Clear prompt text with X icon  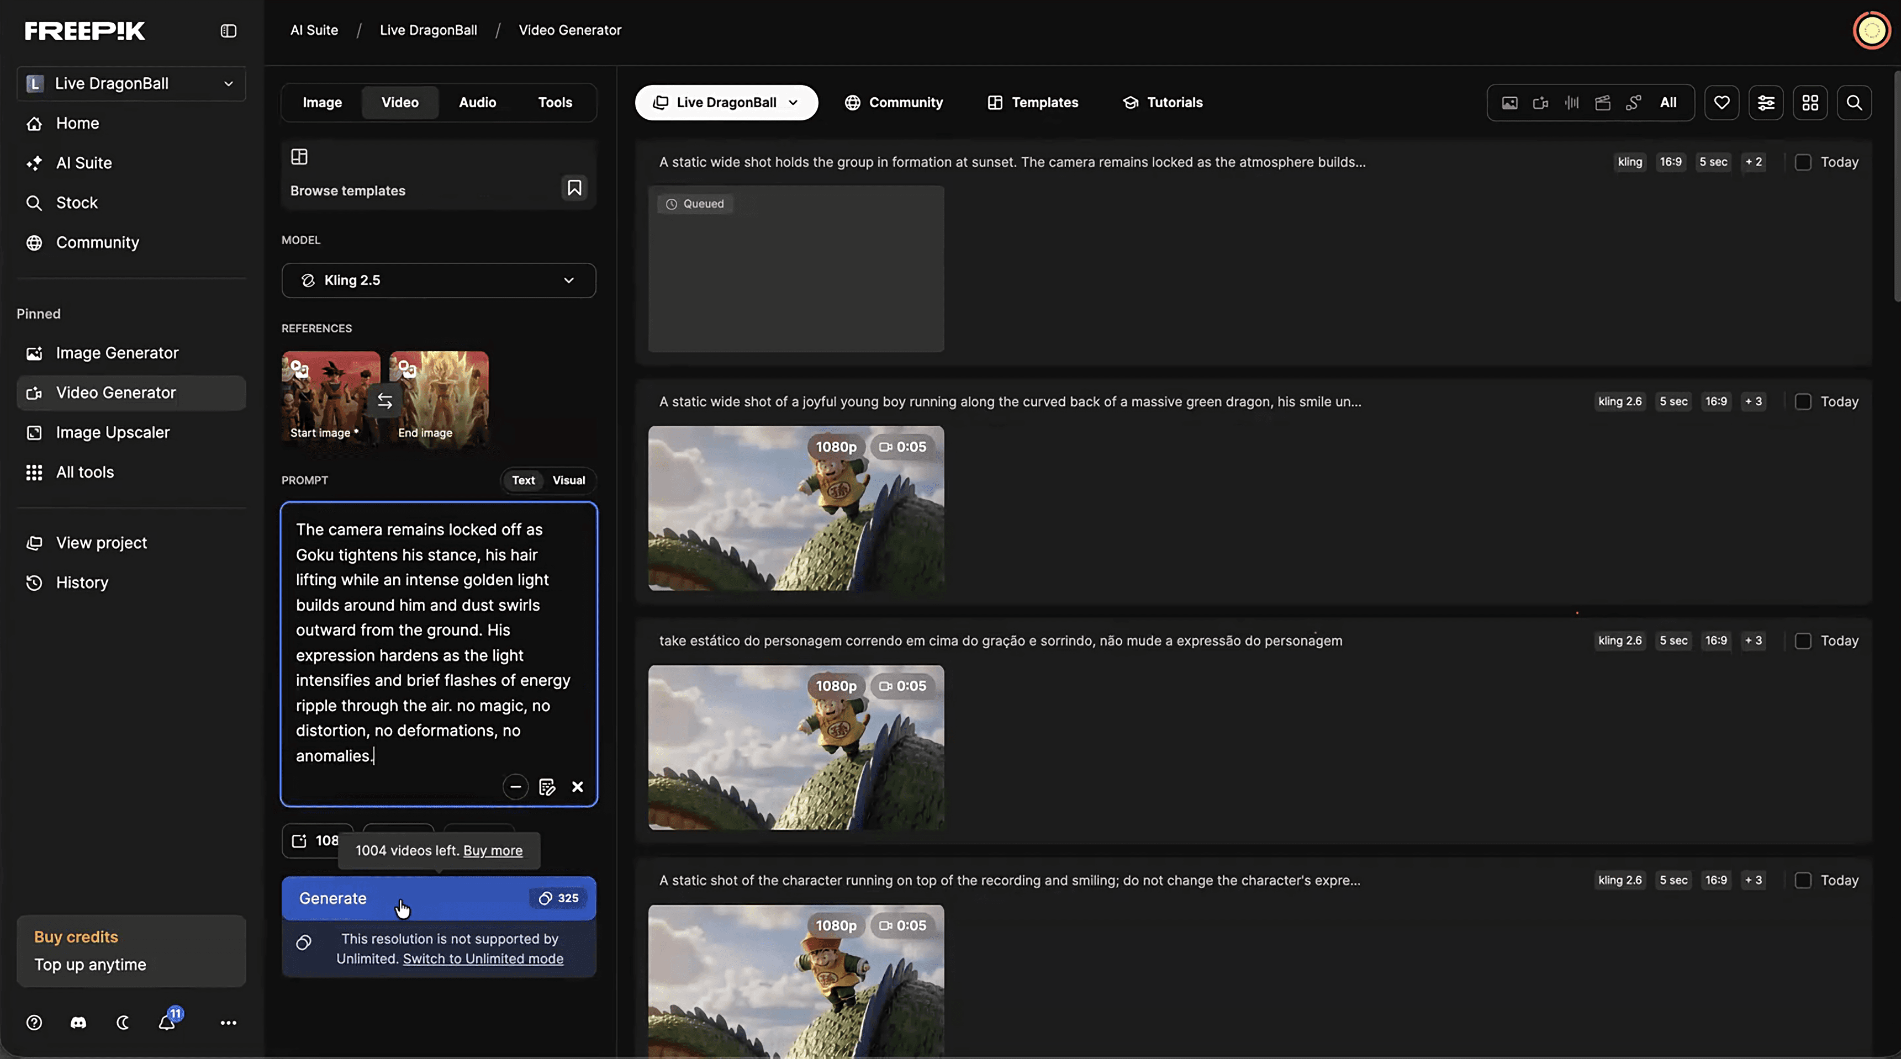tap(577, 787)
